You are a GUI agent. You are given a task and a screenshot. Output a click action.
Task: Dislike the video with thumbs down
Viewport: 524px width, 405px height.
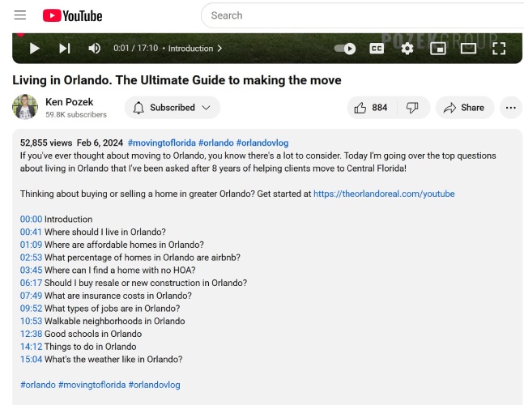coord(412,108)
